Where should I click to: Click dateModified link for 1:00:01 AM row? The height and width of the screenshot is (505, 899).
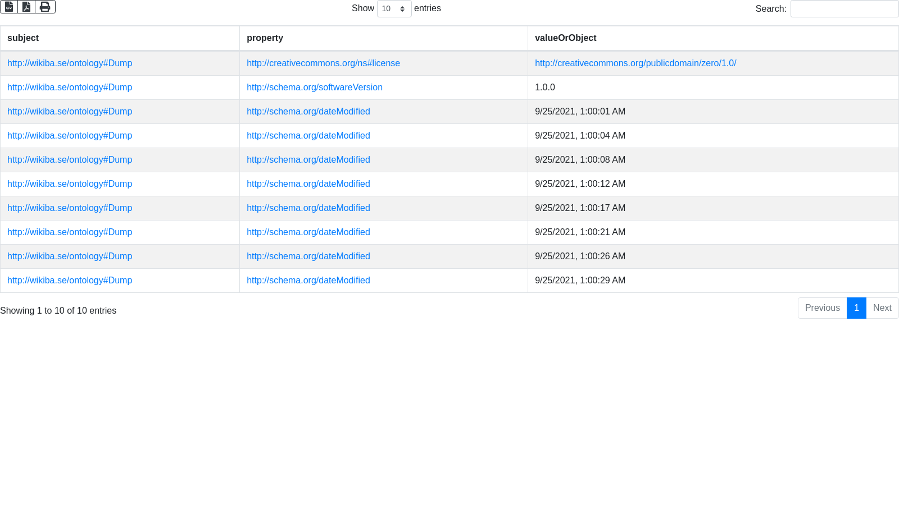(308, 112)
